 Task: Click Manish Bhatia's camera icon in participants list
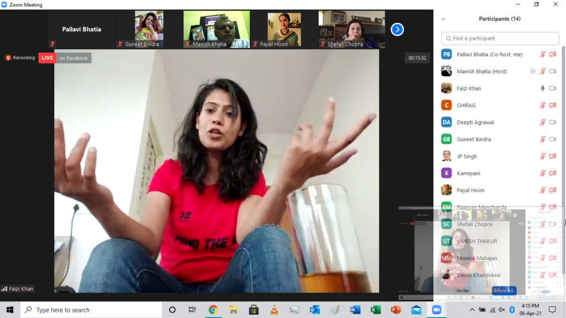tap(553, 71)
